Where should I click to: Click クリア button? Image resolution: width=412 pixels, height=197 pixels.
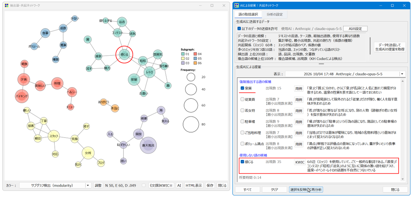pyautogui.click(x=274, y=190)
